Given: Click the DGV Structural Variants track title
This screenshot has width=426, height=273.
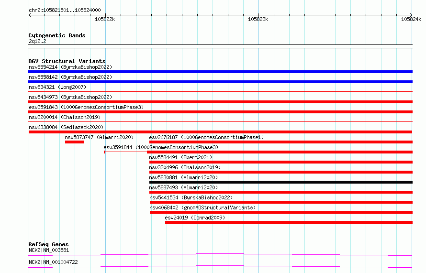Looking at the screenshot, I should click(x=67, y=61).
